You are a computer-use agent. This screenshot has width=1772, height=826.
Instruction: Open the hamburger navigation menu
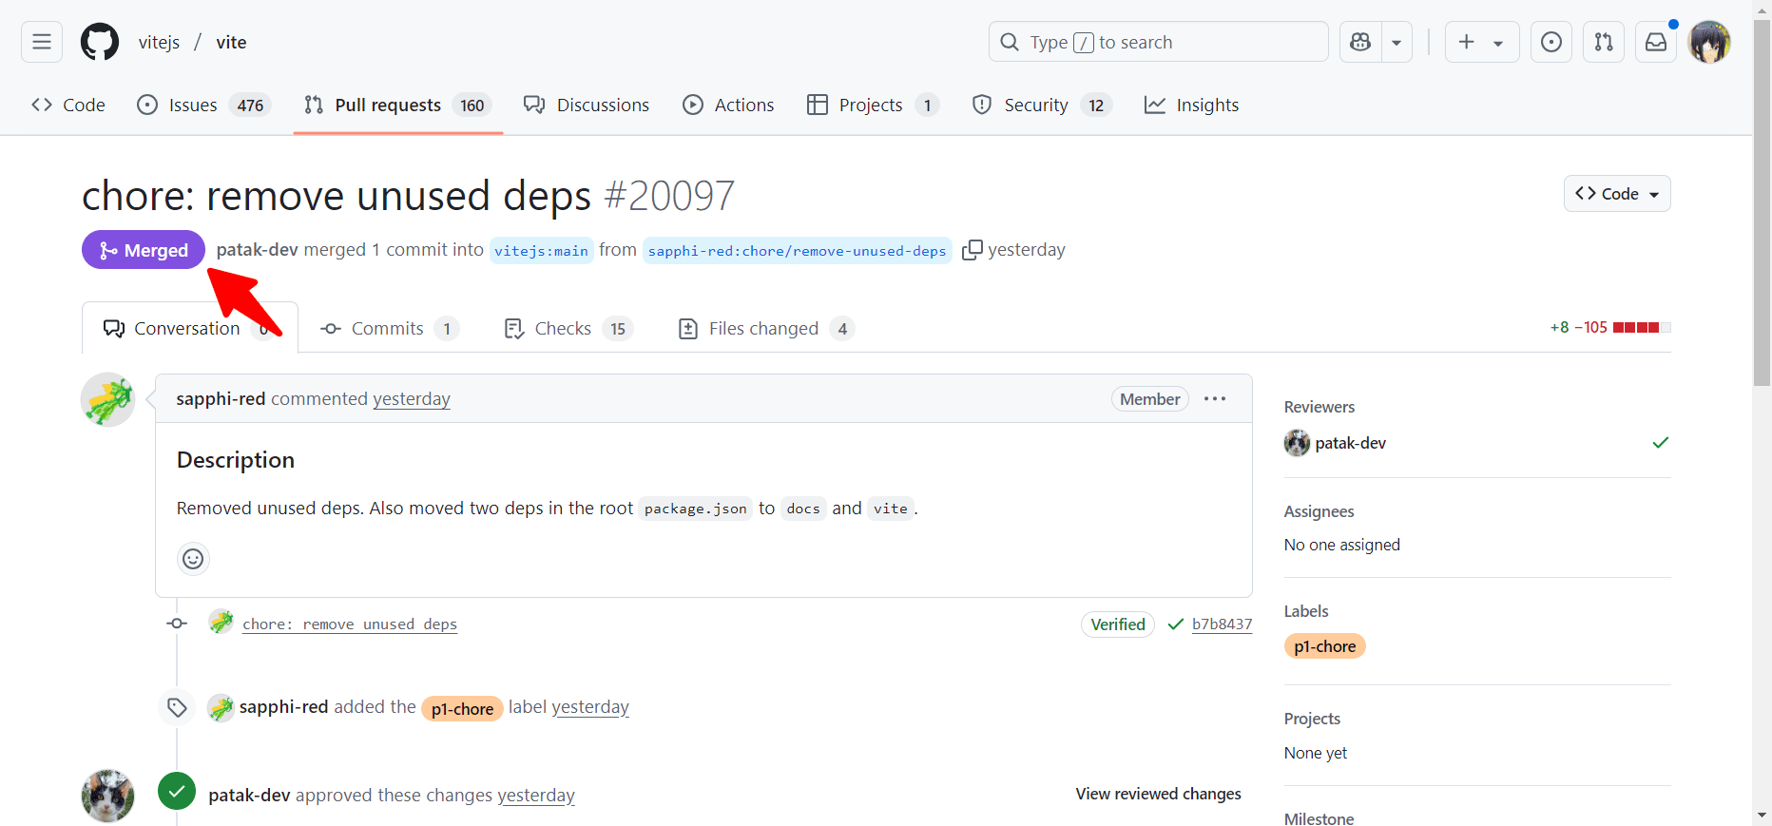(42, 42)
